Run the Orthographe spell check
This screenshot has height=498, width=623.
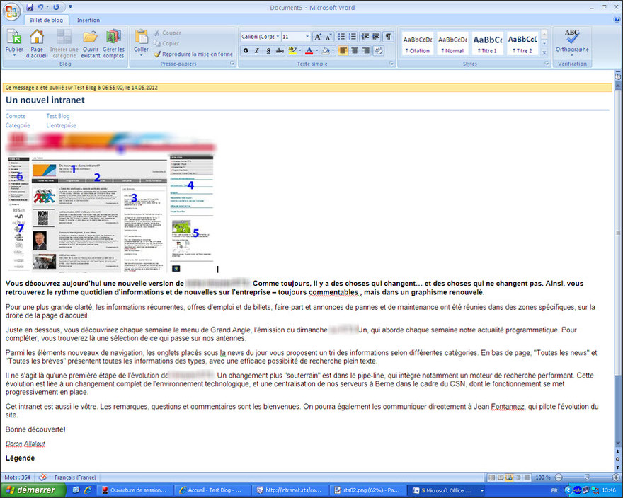(572, 41)
